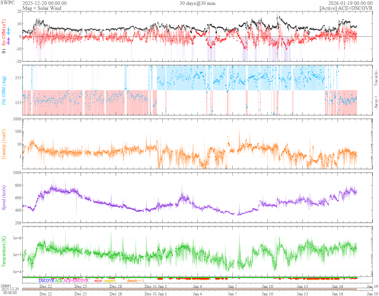Click the 1e+6 tick on Temperature axis
This screenshot has width=379, height=296.
coord(16,238)
